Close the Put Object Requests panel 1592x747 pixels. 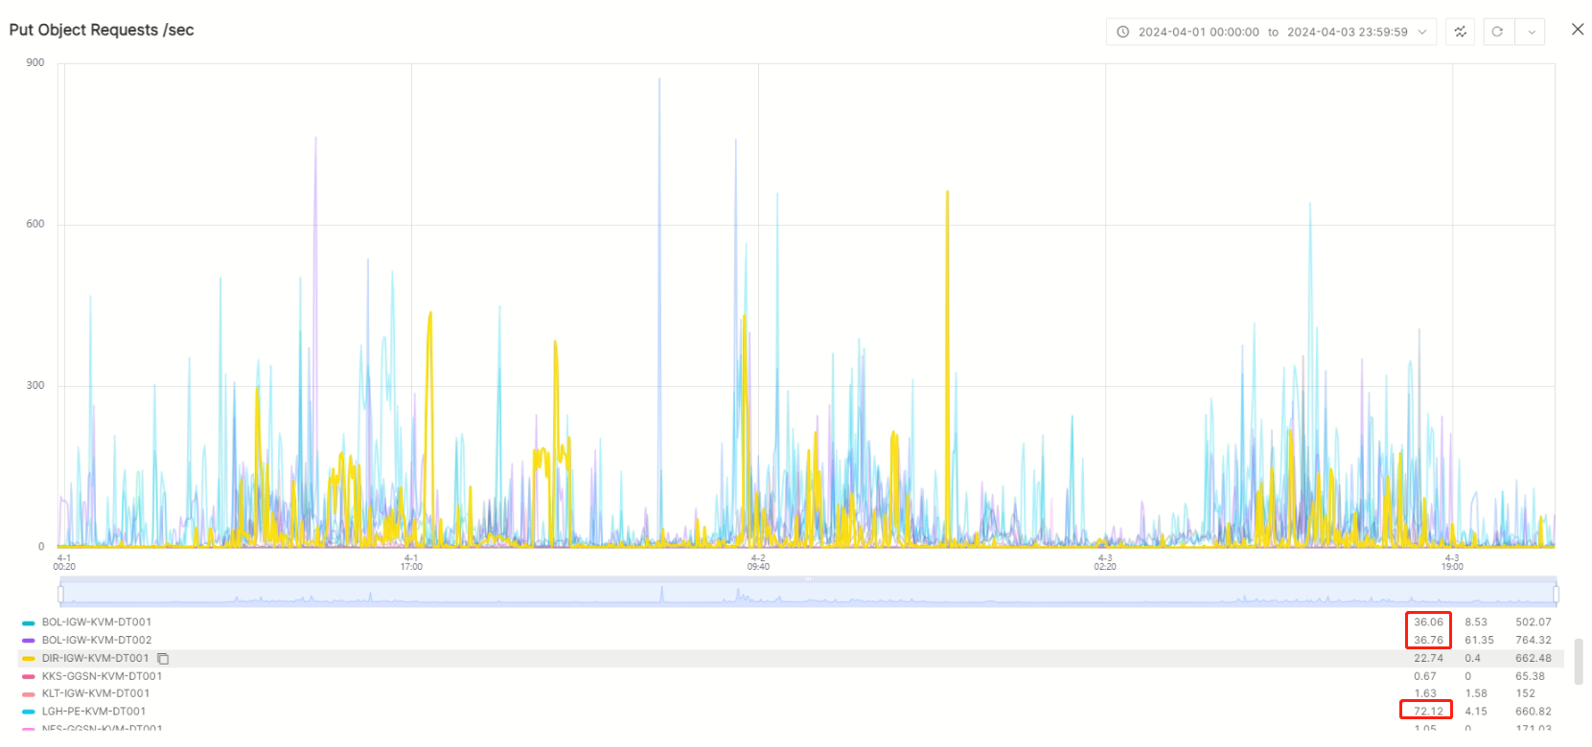pyautogui.click(x=1578, y=30)
